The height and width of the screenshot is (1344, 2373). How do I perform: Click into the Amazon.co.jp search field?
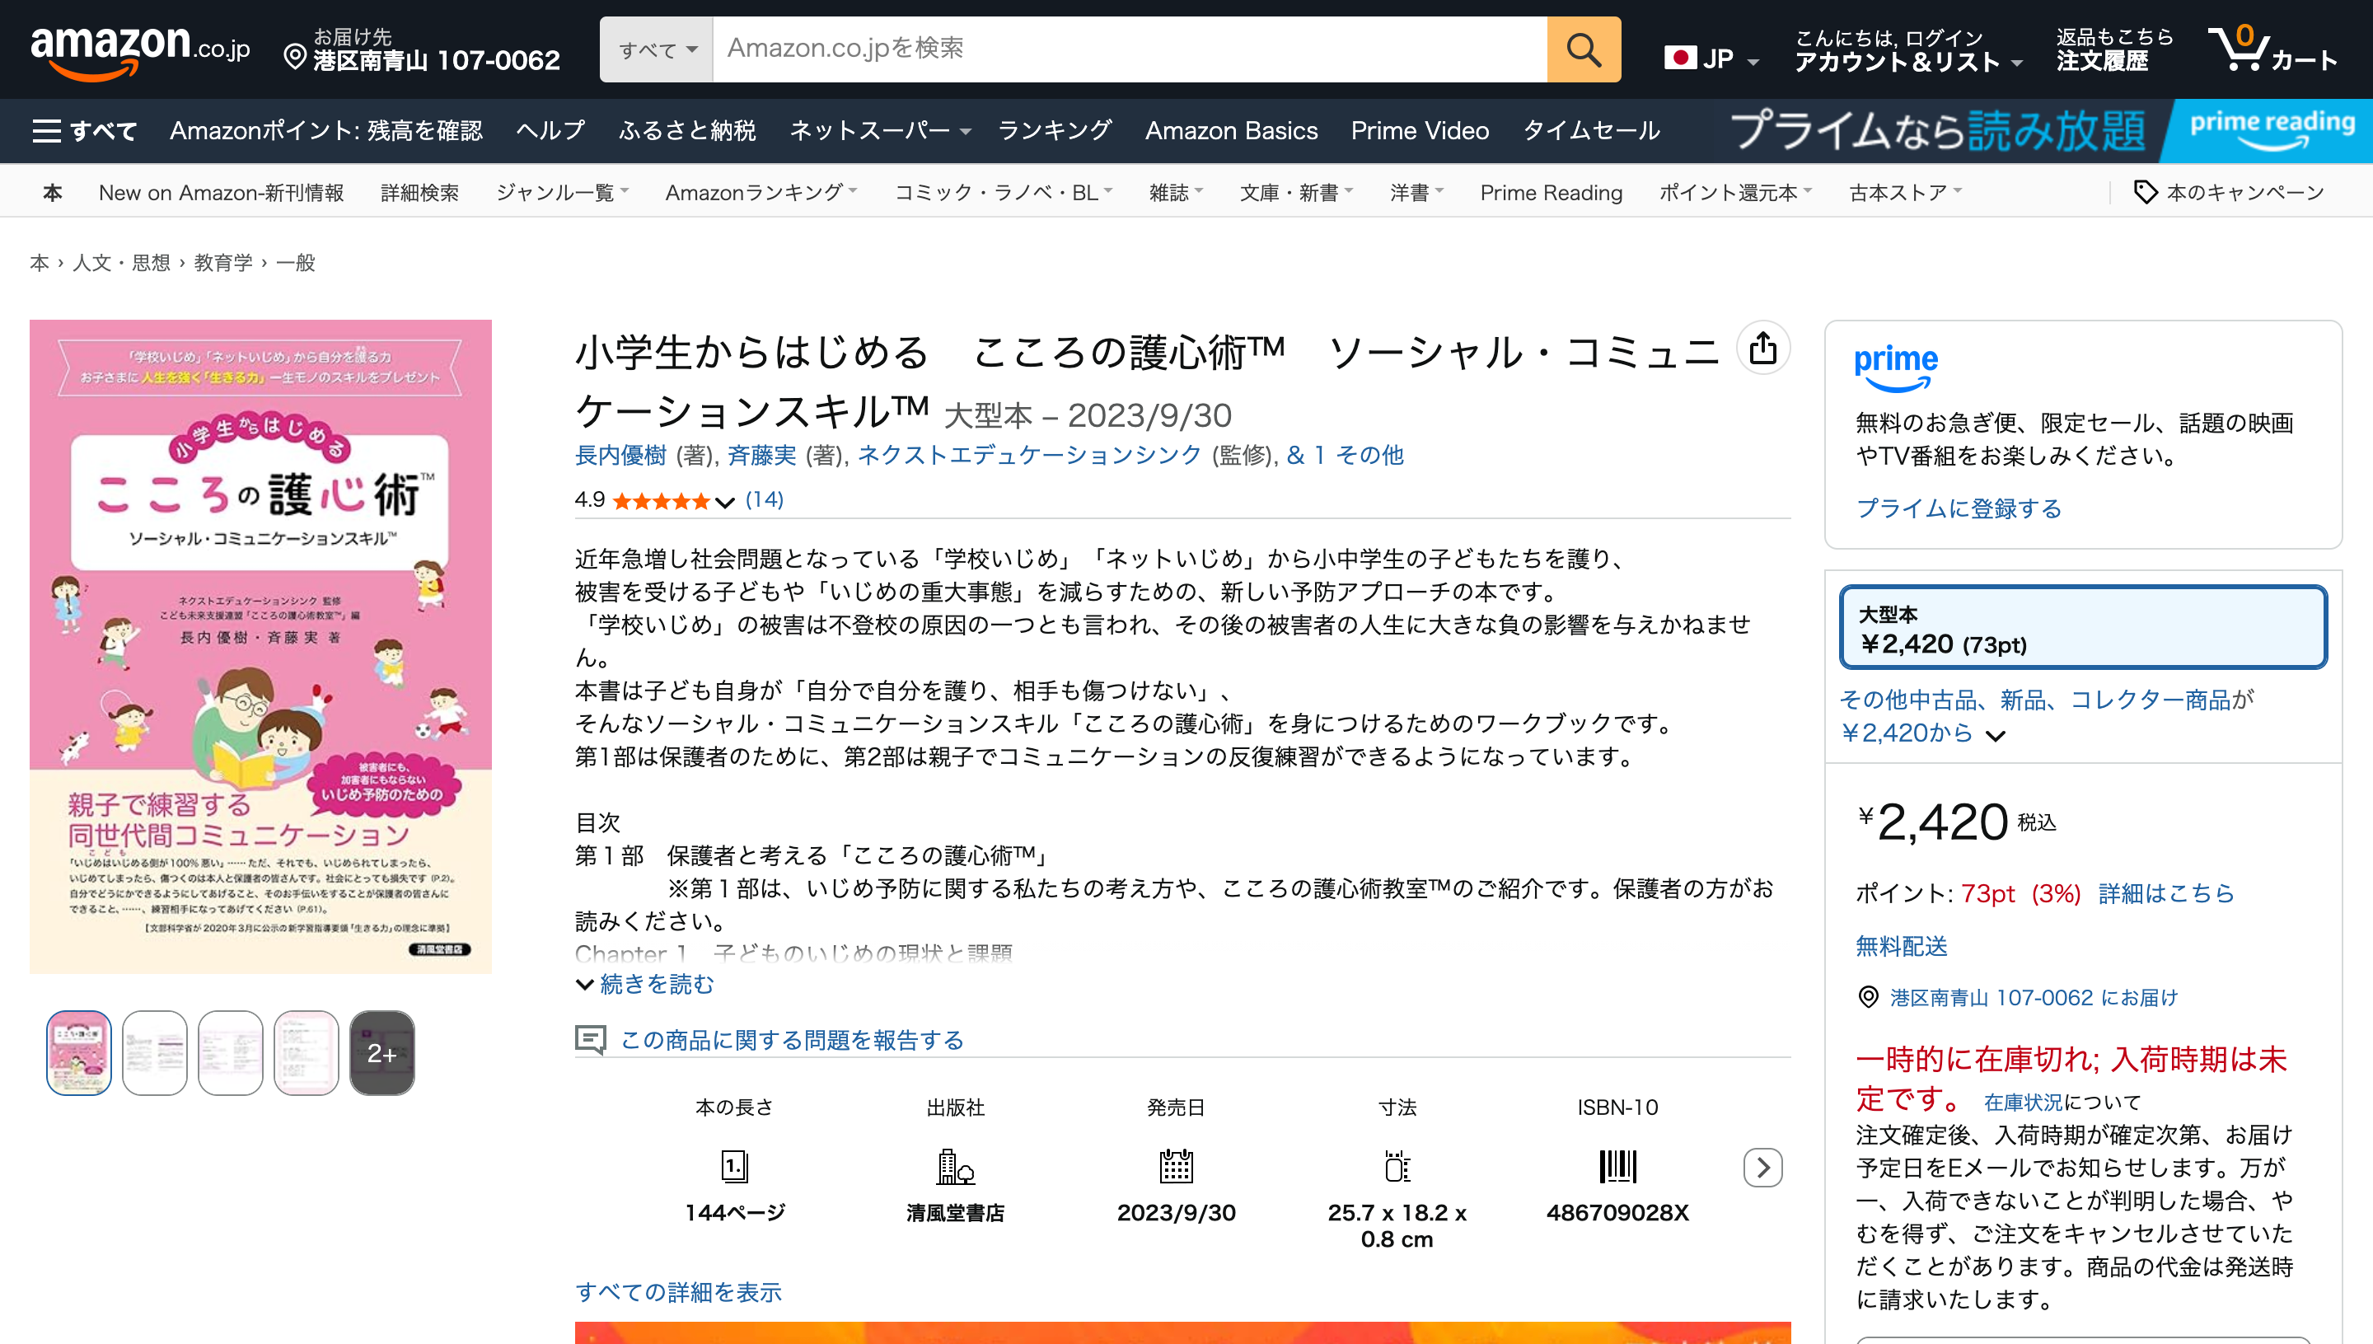point(1130,49)
